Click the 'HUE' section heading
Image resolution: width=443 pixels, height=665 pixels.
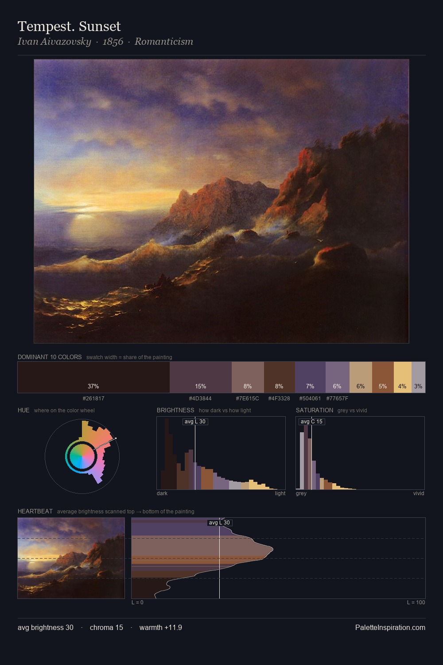(23, 410)
